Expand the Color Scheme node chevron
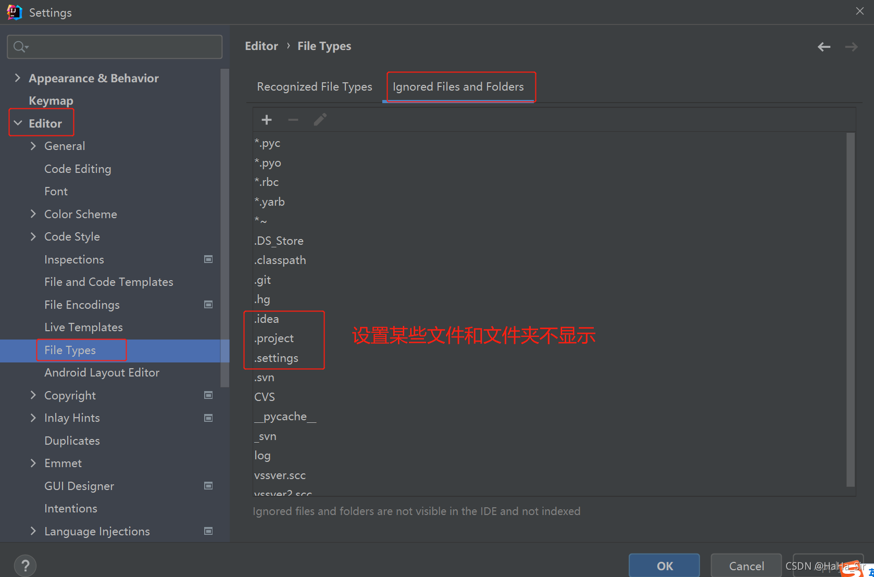Viewport: 874px width, 577px height. (33, 214)
